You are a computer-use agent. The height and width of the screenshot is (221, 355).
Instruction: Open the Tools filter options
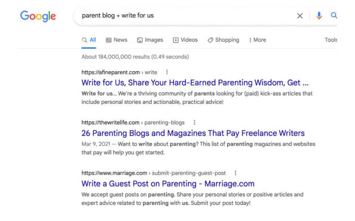pyautogui.click(x=331, y=40)
